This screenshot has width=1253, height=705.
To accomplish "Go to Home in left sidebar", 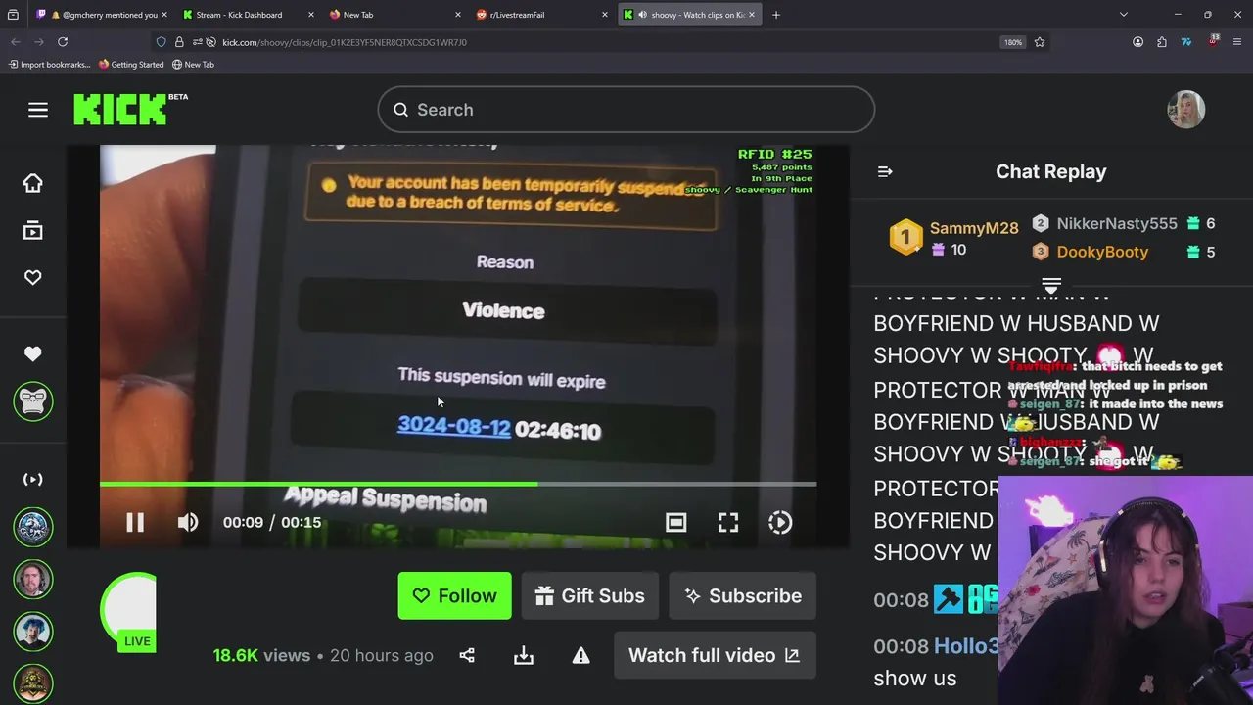I will coord(33,183).
